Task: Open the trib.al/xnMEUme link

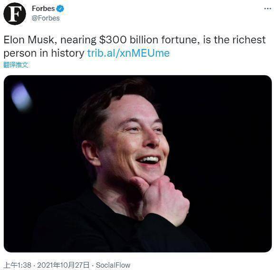Action: coord(128,53)
